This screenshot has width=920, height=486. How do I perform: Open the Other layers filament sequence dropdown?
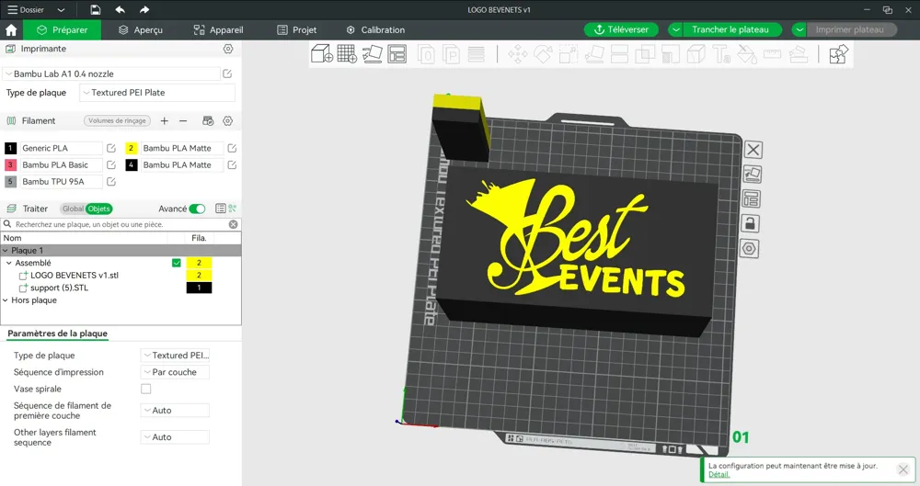click(175, 437)
